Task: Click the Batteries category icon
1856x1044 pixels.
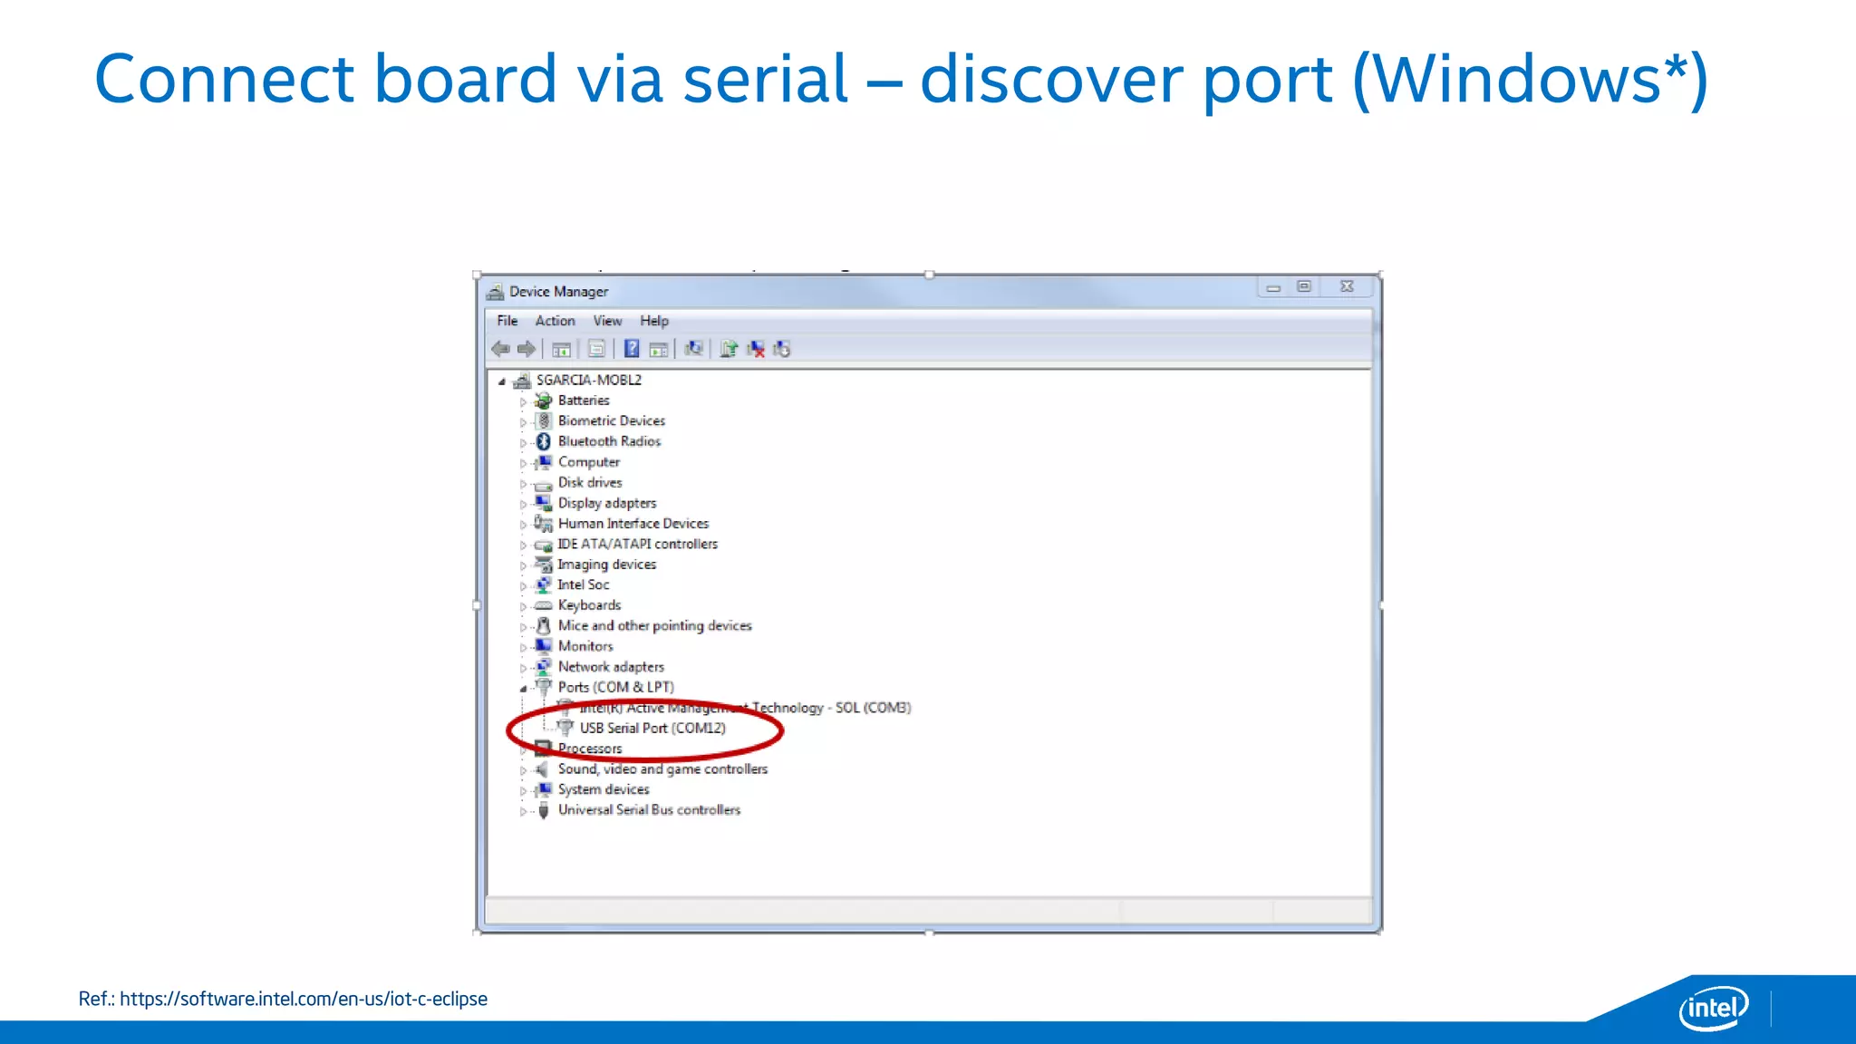Action: pyautogui.click(x=543, y=401)
